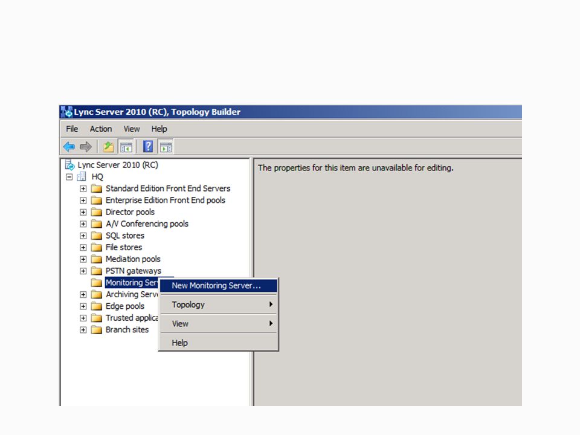Choose New Monitoring Server... from context menu

(x=218, y=286)
